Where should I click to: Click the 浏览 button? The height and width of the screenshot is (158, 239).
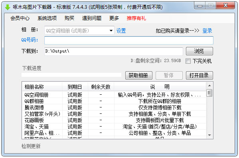(x=199, y=51)
